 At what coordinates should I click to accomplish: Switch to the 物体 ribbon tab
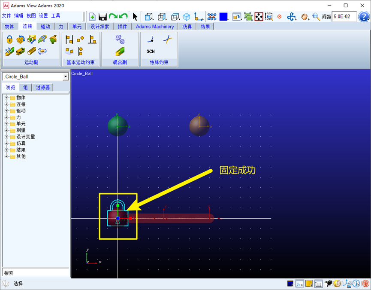pyautogui.click(x=9, y=27)
